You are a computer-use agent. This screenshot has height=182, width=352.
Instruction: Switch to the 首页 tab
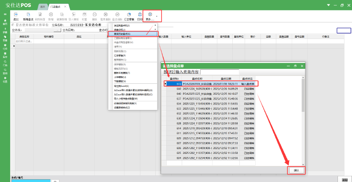(x=43, y=7)
